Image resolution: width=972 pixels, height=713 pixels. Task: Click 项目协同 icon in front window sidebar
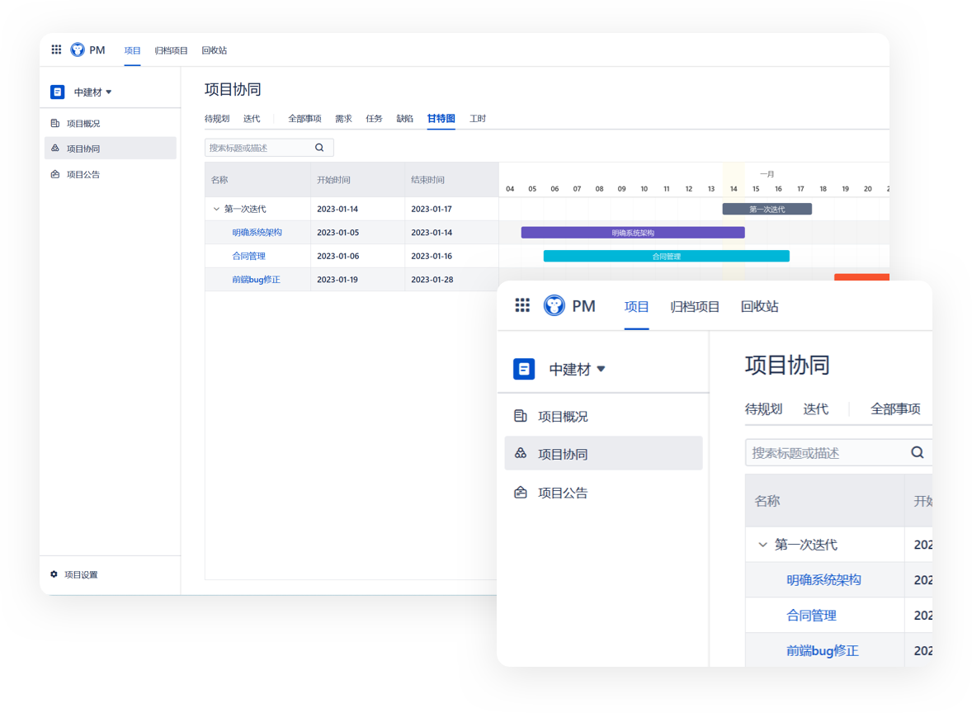[x=521, y=453]
